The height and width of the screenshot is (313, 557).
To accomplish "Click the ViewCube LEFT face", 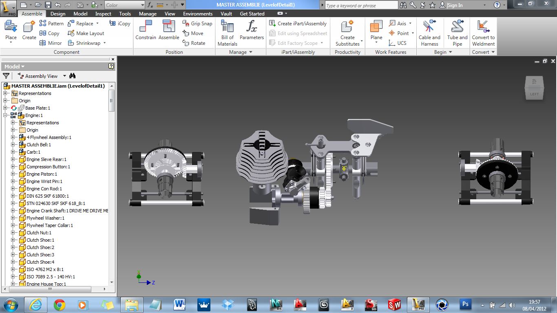I will (534, 94).
